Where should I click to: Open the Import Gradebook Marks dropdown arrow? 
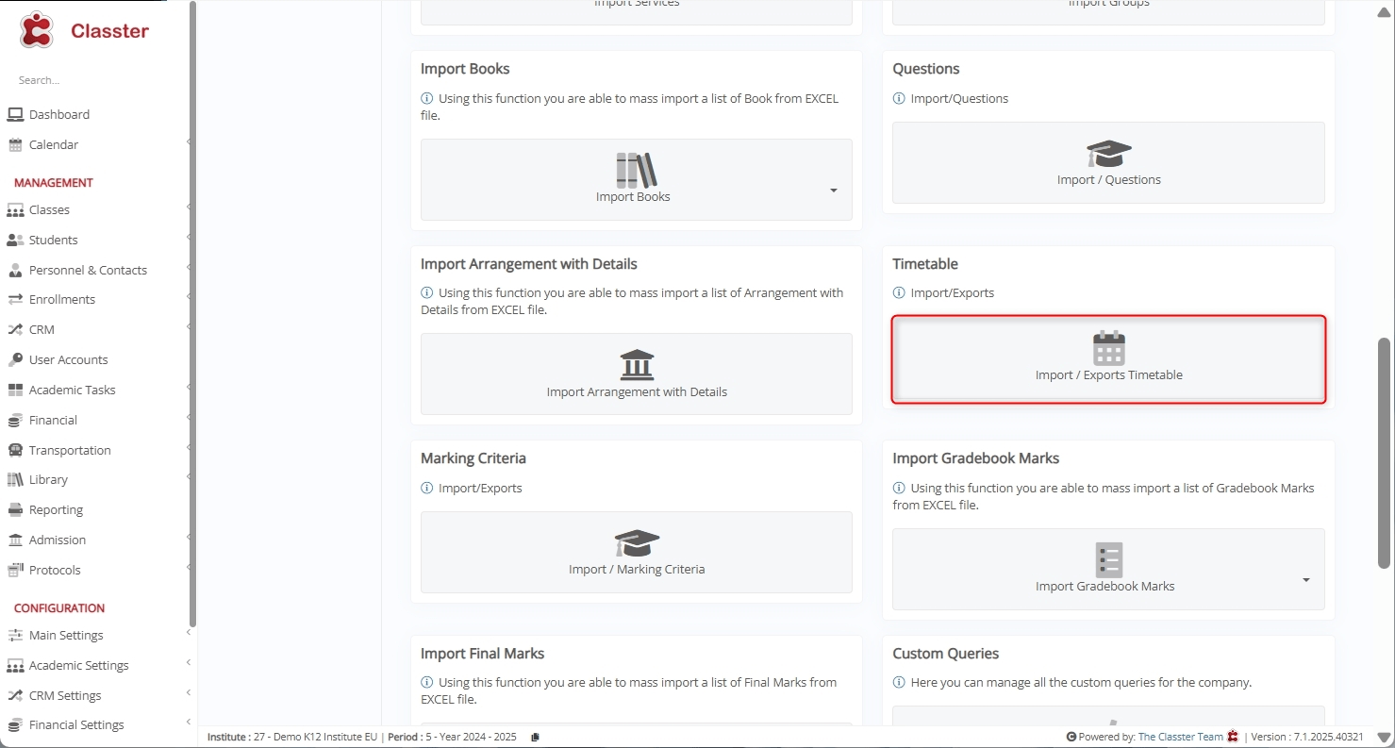(1305, 580)
